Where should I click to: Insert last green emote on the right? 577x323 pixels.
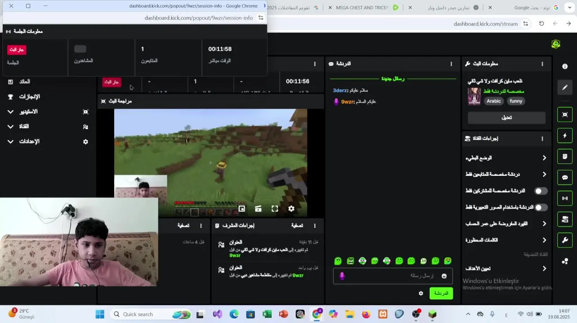pyautogui.click(x=448, y=261)
